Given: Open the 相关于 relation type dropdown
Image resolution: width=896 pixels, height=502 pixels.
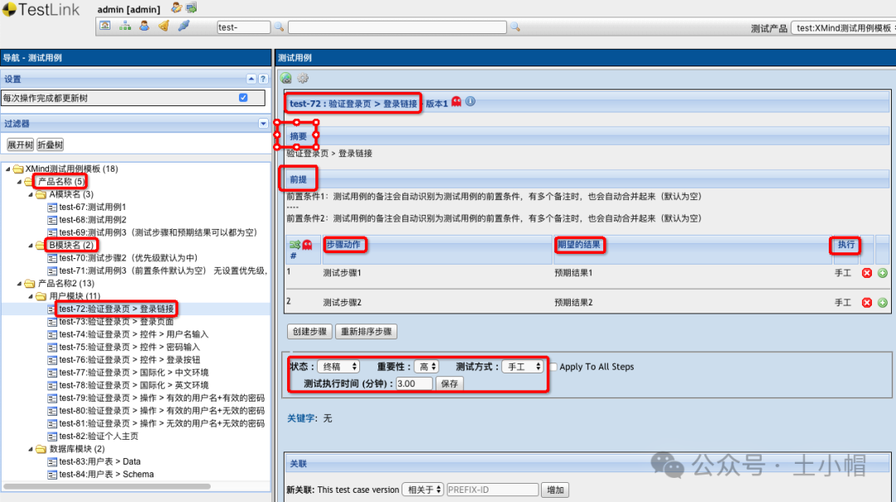Looking at the screenshot, I should click(x=423, y=490).
